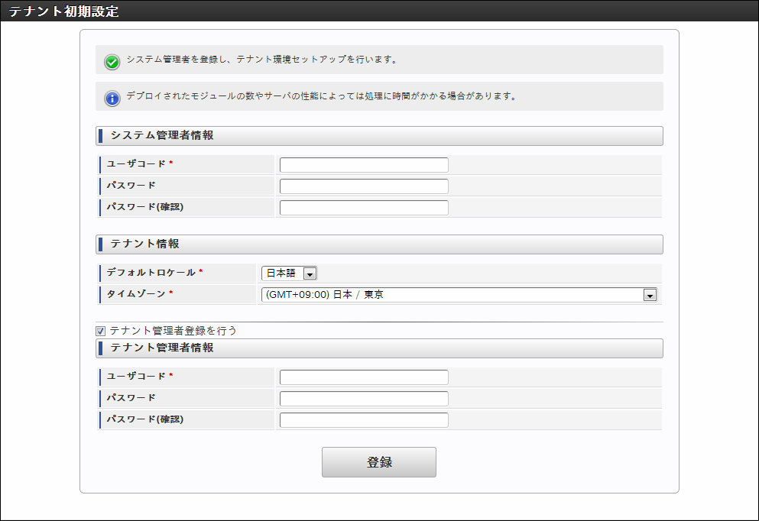Click the テナント初期設定 title bar

point(64,11)
